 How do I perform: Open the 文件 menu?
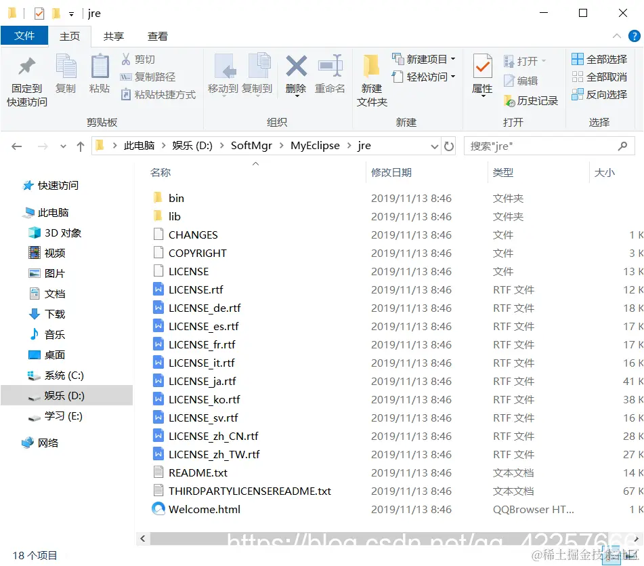coord(24,36)
